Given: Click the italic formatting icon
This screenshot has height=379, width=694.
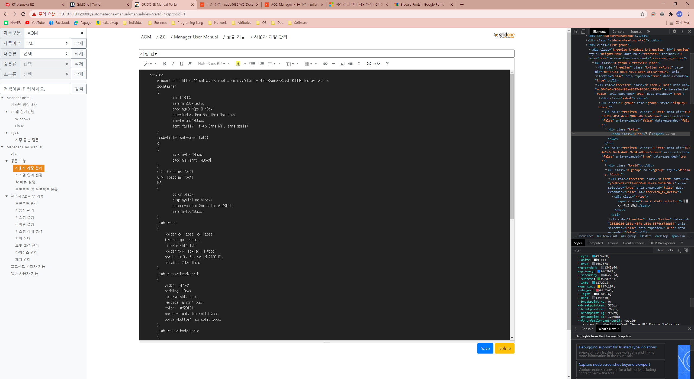Looking at the screenshot, I should click(173, 64).
